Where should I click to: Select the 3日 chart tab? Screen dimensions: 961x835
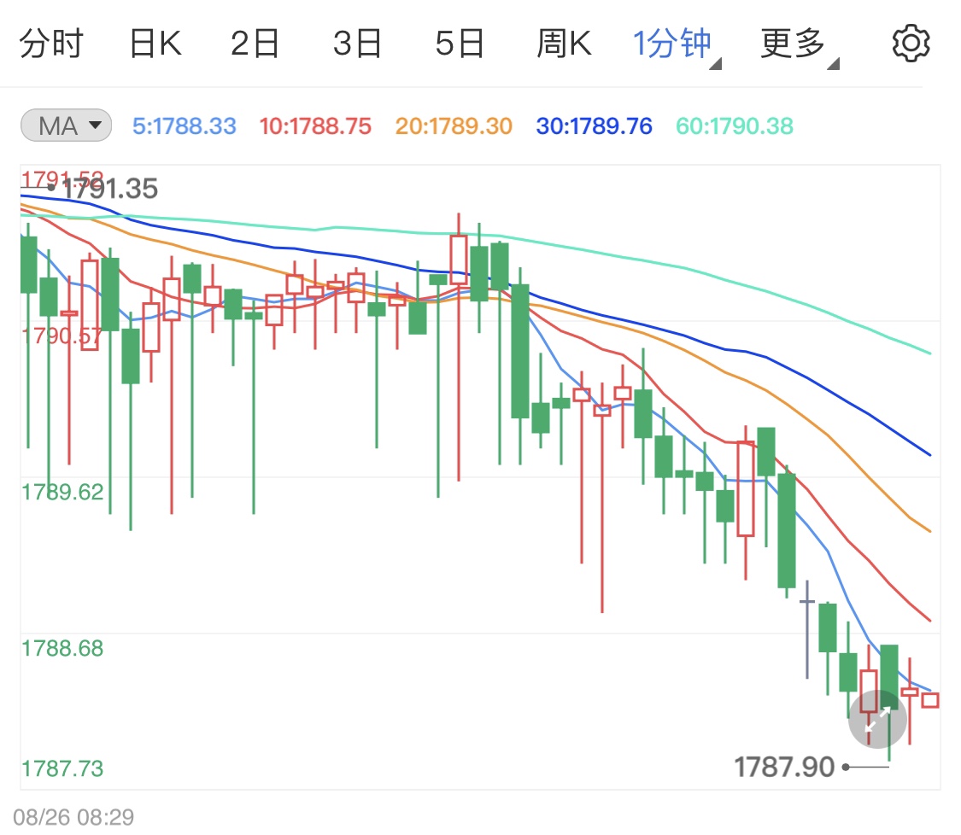[x=357, y=44]
